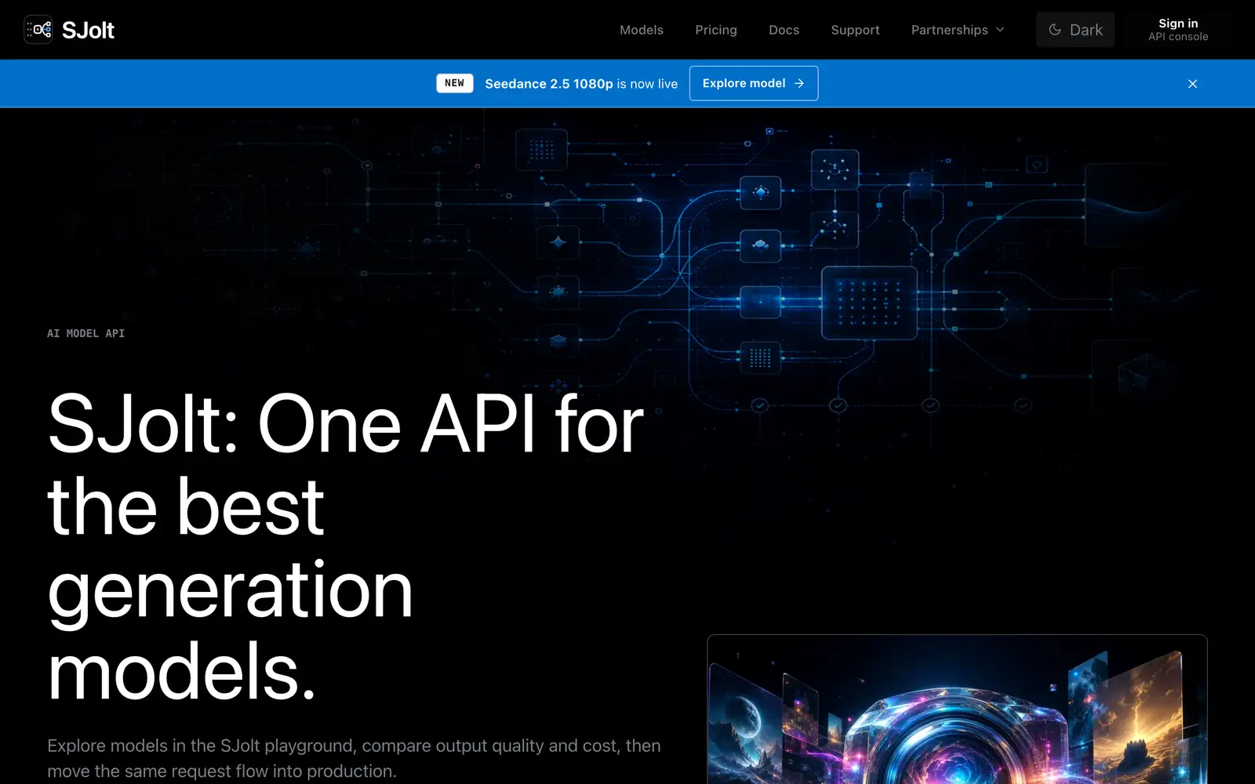Toggle the Dark theme switch
This screenshot has height=784, width=1255.
(1075, 30)
